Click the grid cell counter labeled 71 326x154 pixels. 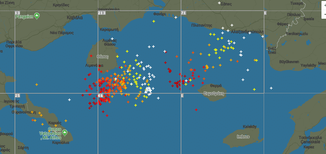(x=183, y=13)
